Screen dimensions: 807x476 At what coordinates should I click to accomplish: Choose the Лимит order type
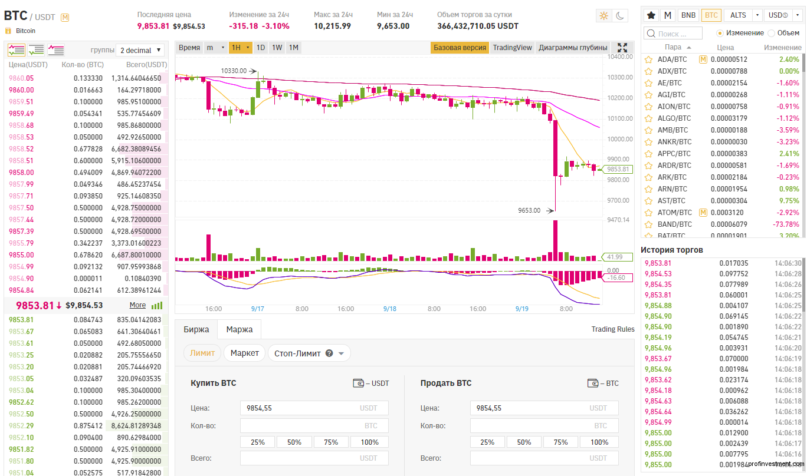click(x=202, y=353)
